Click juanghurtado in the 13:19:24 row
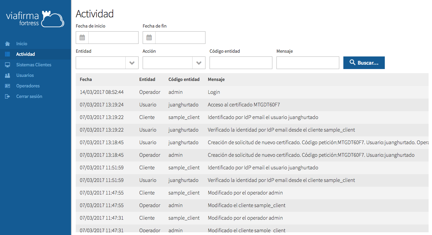 point(183,105)
